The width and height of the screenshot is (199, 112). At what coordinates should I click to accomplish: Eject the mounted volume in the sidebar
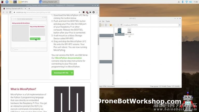coord(112,36)
